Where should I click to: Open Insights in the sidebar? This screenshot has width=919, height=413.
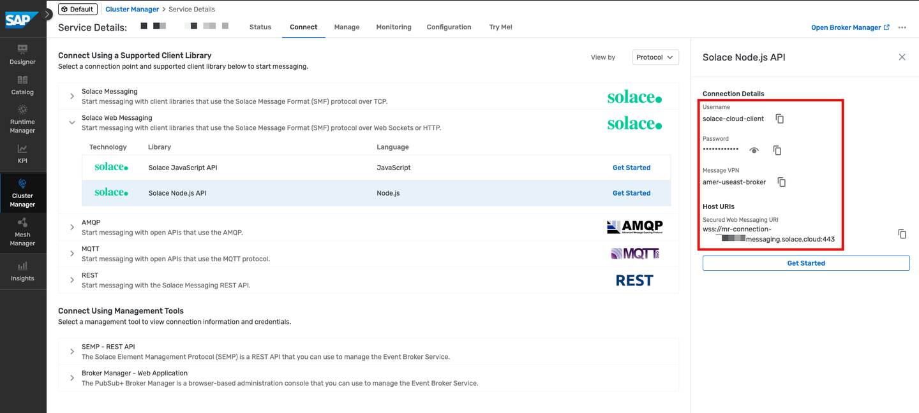22,270
